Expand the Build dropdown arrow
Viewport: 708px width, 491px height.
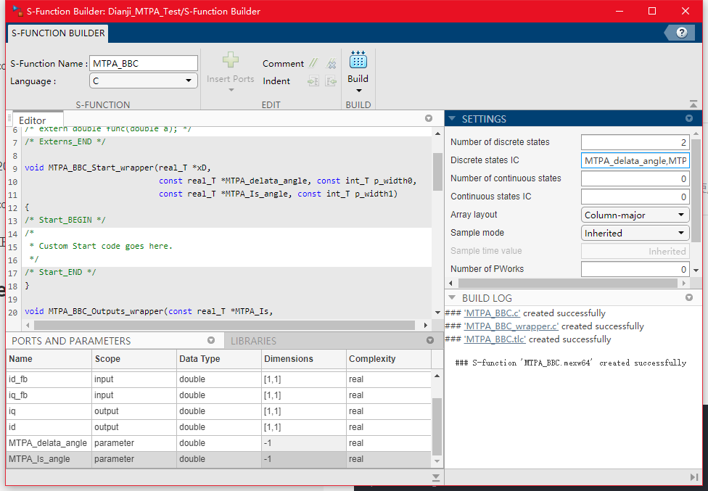click(x=358, y=91)
